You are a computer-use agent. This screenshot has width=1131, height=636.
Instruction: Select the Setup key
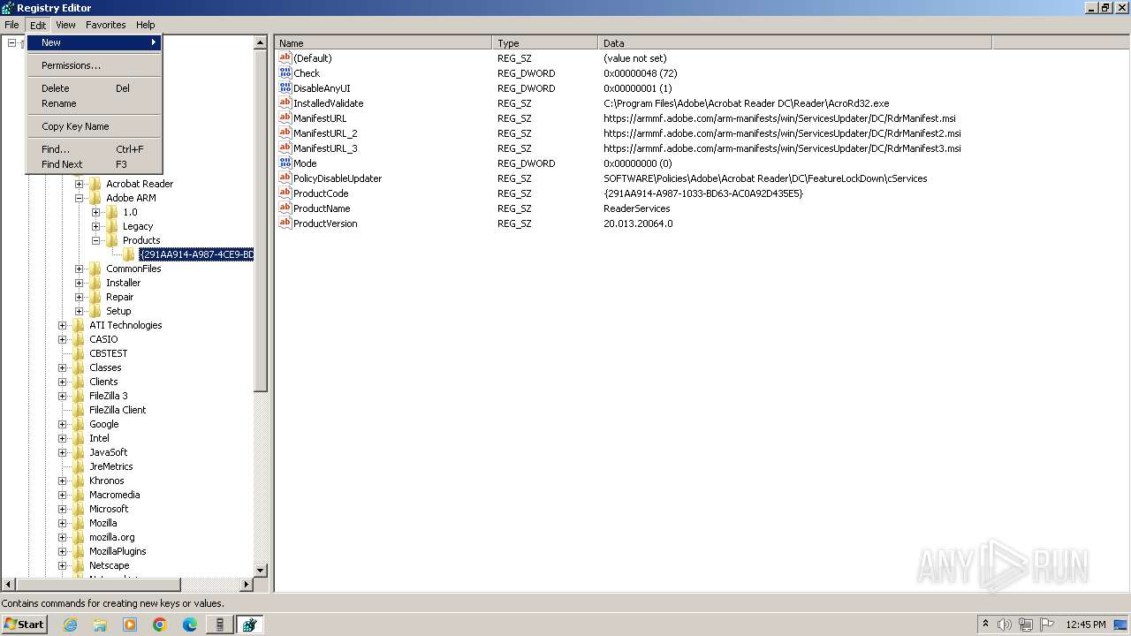pyautogui.click(x=118, y=311)
